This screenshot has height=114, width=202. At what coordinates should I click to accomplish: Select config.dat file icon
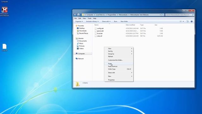tap(96, 28)
